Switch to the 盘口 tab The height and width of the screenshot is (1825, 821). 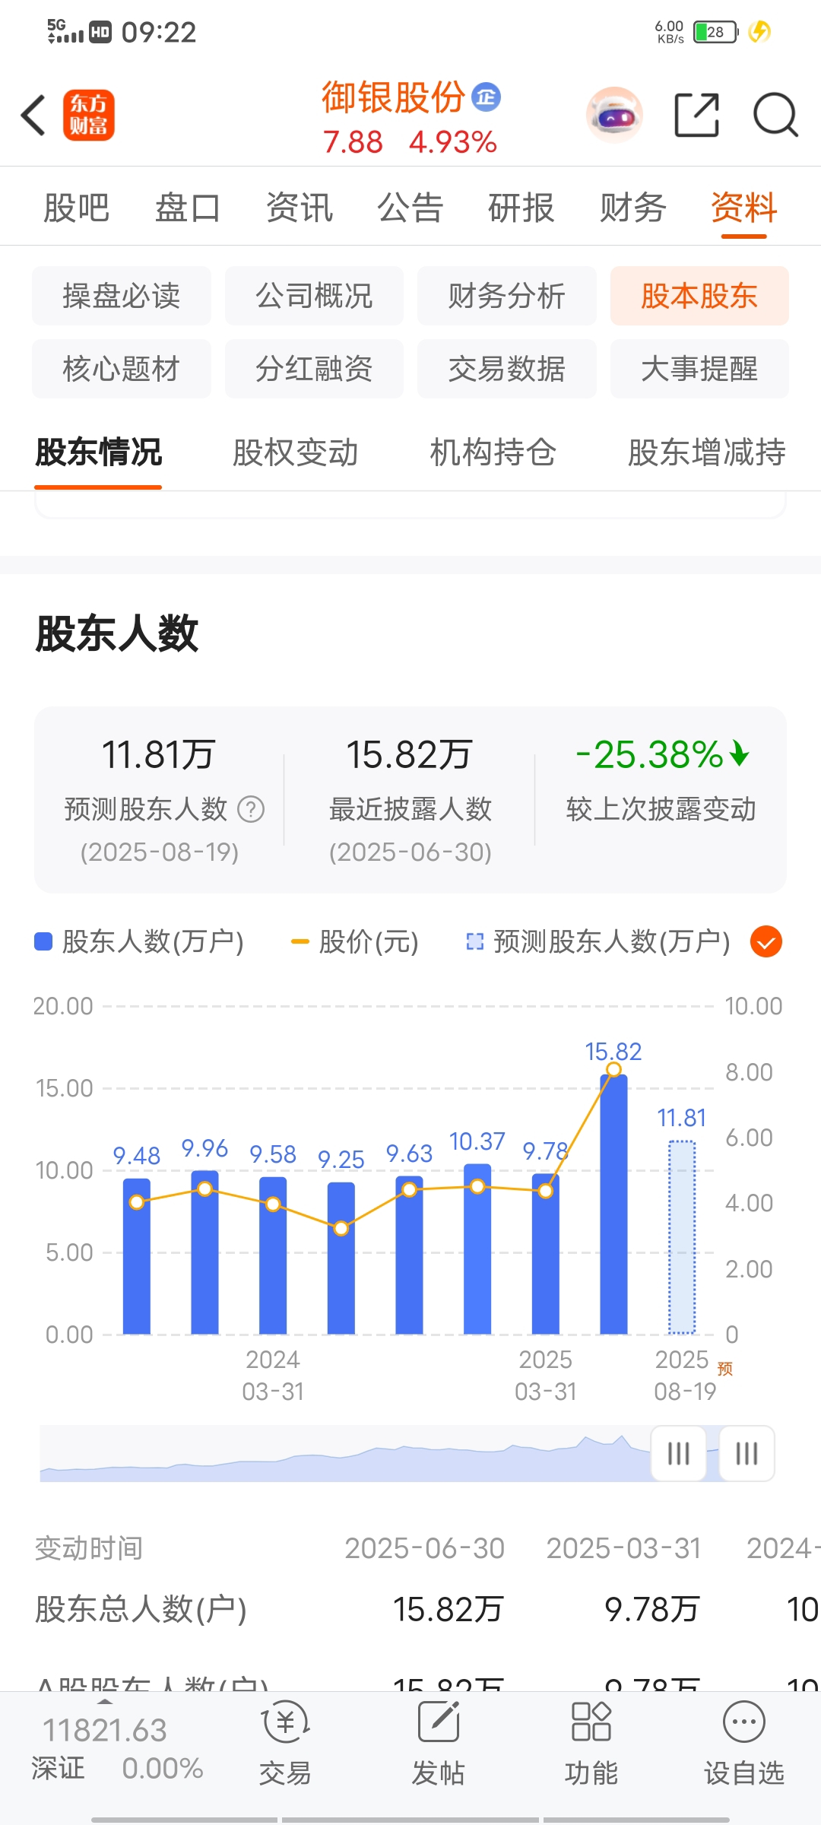point(188,208)
